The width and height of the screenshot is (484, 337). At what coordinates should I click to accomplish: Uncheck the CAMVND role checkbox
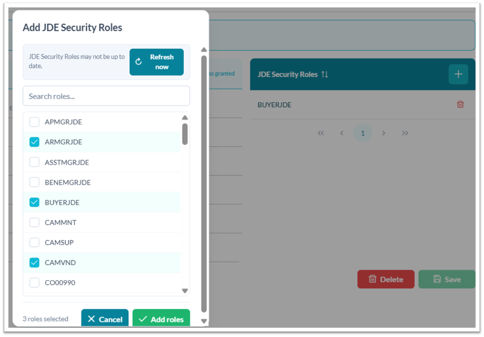tap(34, 262)
